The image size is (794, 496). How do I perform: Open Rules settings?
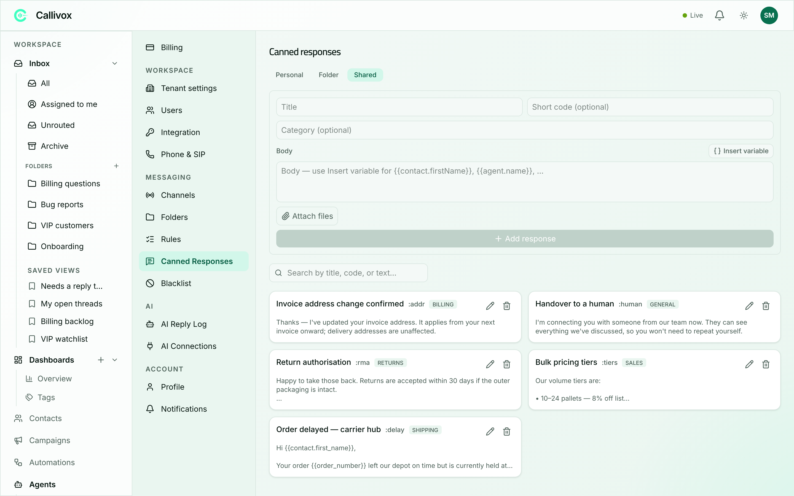tap(194, 239)
